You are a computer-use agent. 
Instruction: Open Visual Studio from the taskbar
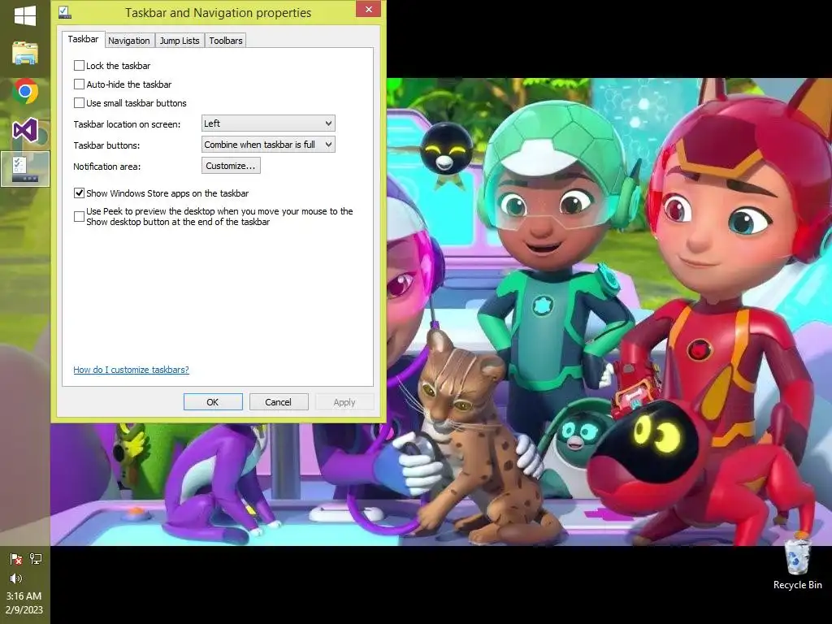(25, 130)
